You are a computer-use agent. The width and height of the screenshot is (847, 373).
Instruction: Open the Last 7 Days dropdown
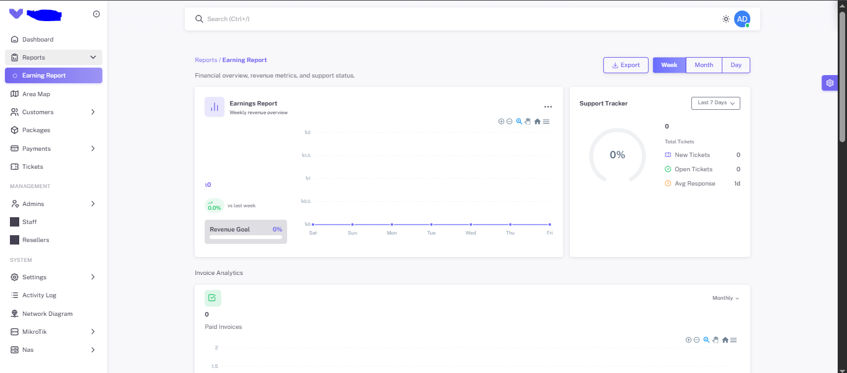click(x=716, y=103)
